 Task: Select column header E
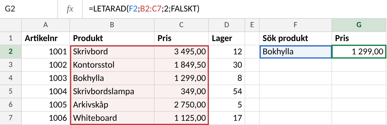click(x=252, y=25)
